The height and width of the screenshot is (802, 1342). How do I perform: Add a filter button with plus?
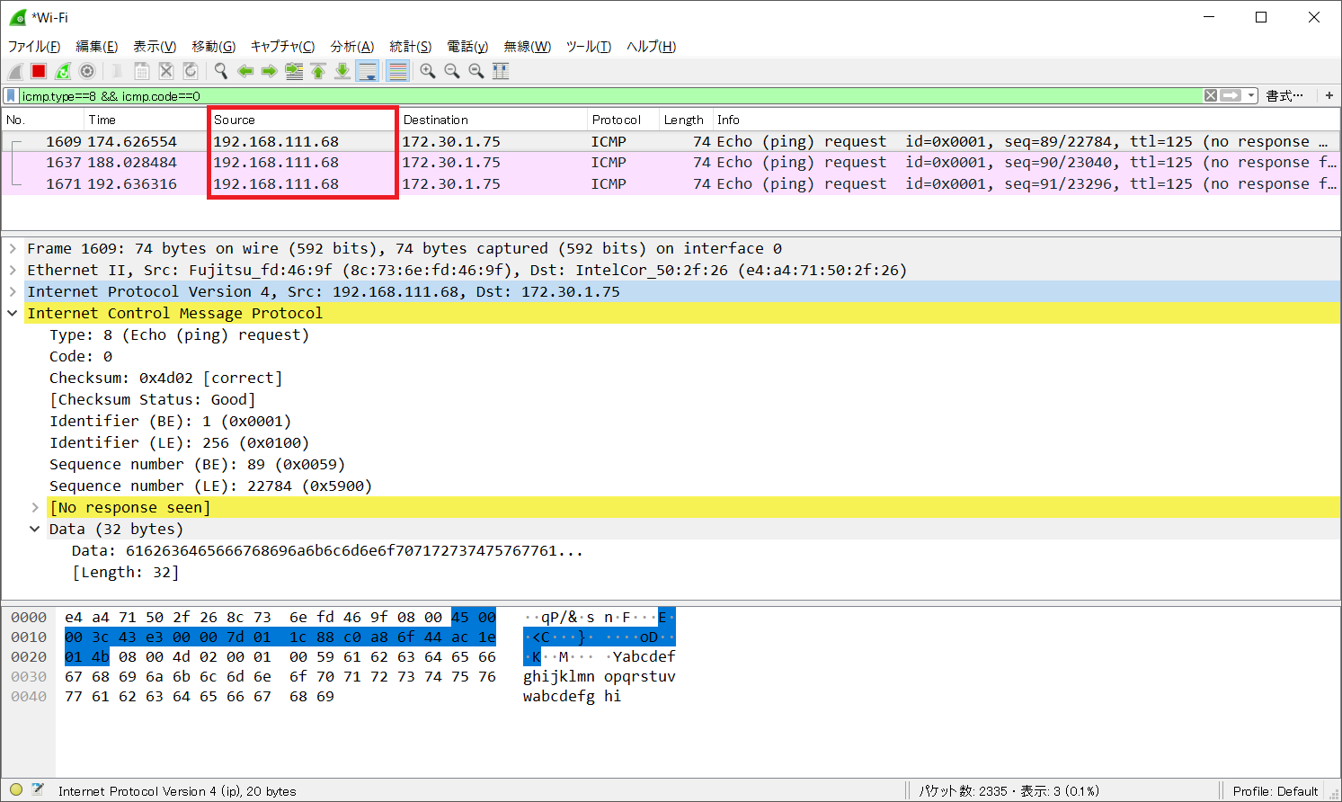pos(1329,95)
